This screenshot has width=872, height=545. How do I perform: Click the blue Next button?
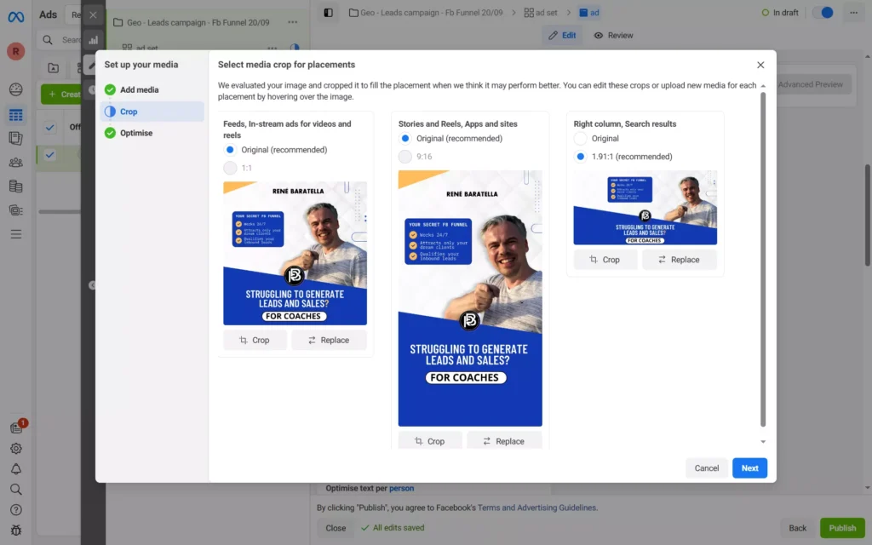[749, 468]
